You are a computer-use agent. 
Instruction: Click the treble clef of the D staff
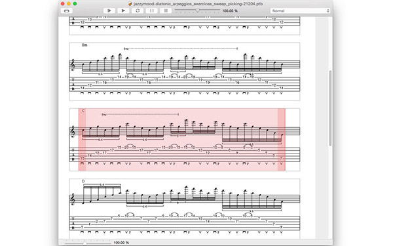[73, 199]
